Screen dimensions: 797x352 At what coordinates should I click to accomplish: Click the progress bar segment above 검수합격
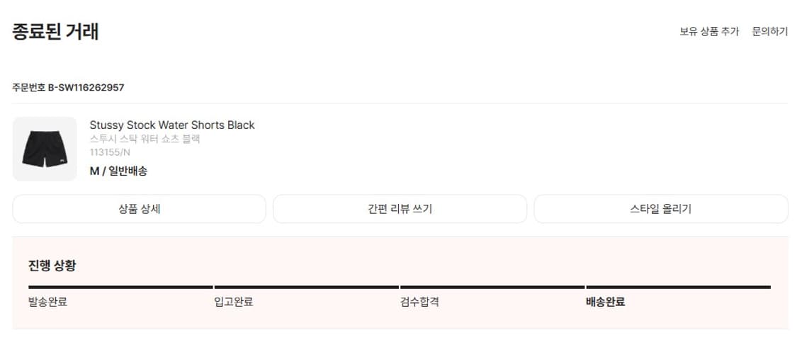click(x=492, y=287)
